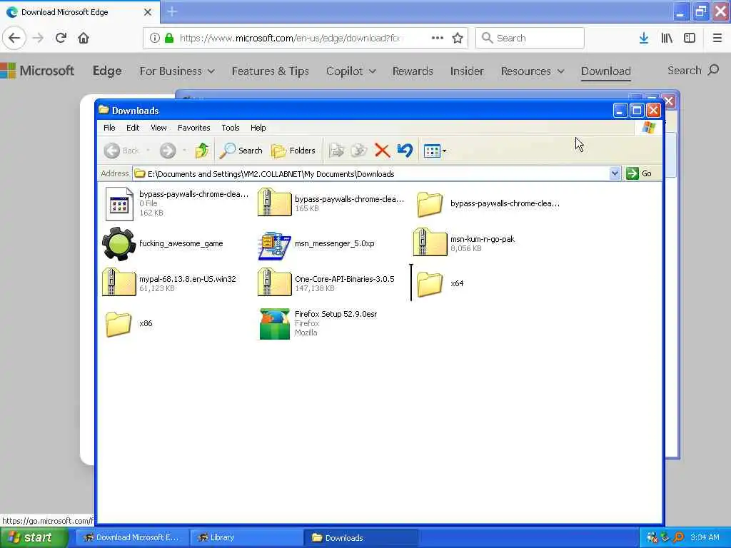
Task: Reload the page in Firefox
Action: point(61,38)
